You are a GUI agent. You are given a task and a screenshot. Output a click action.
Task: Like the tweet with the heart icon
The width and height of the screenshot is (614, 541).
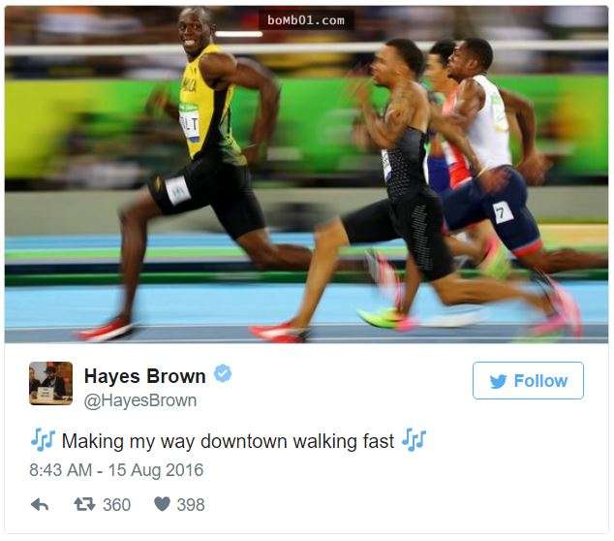(162, 504)
